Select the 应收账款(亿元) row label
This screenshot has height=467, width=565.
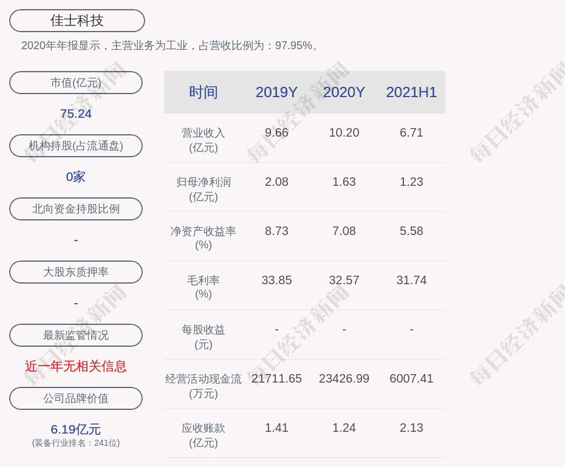(x=204, y=435)
